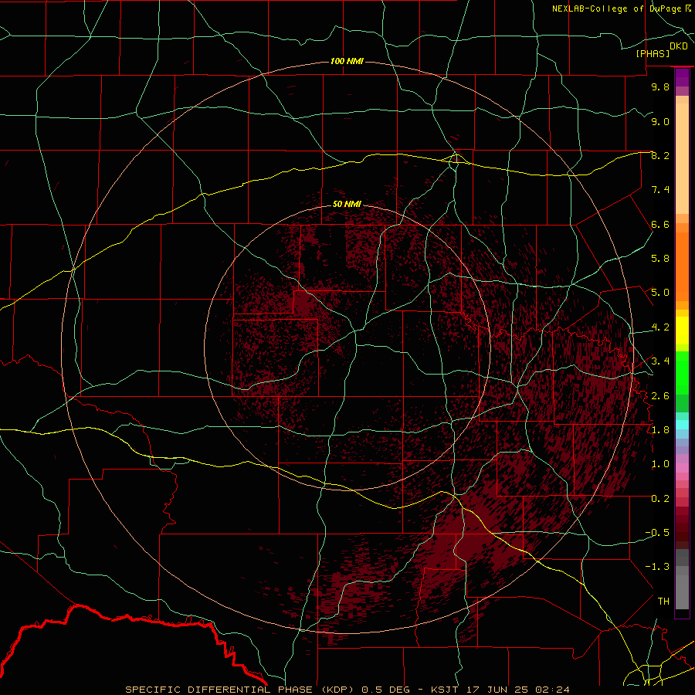
Task: Click the '[PHAS]' units label
Action: (x=653, y=53)
